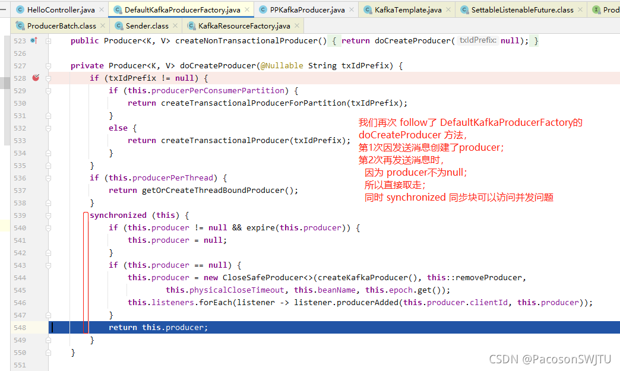Click the PPKafkaProducer.java class file icon
This screenshot has height=371, width=620.
click(x=263, y=10)
